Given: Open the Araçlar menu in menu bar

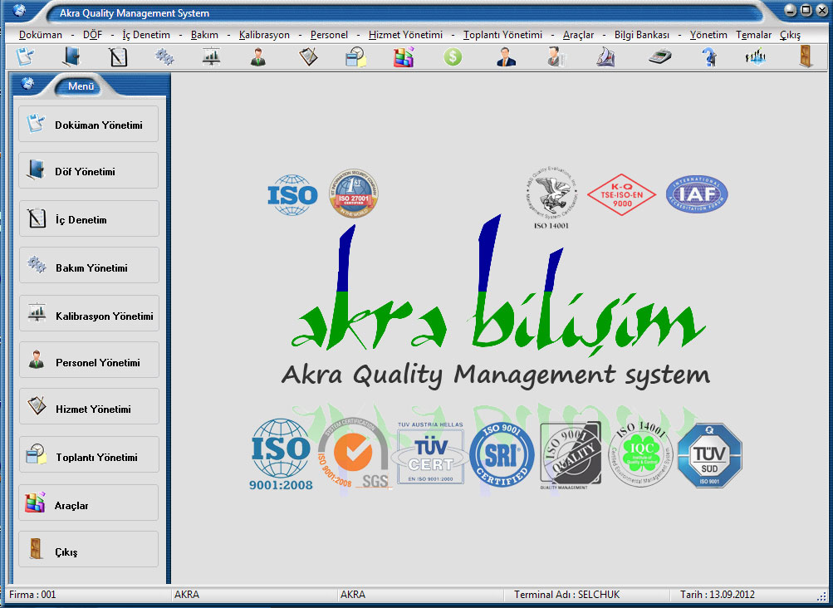Looking at the screenshot, I should point(579,35).
